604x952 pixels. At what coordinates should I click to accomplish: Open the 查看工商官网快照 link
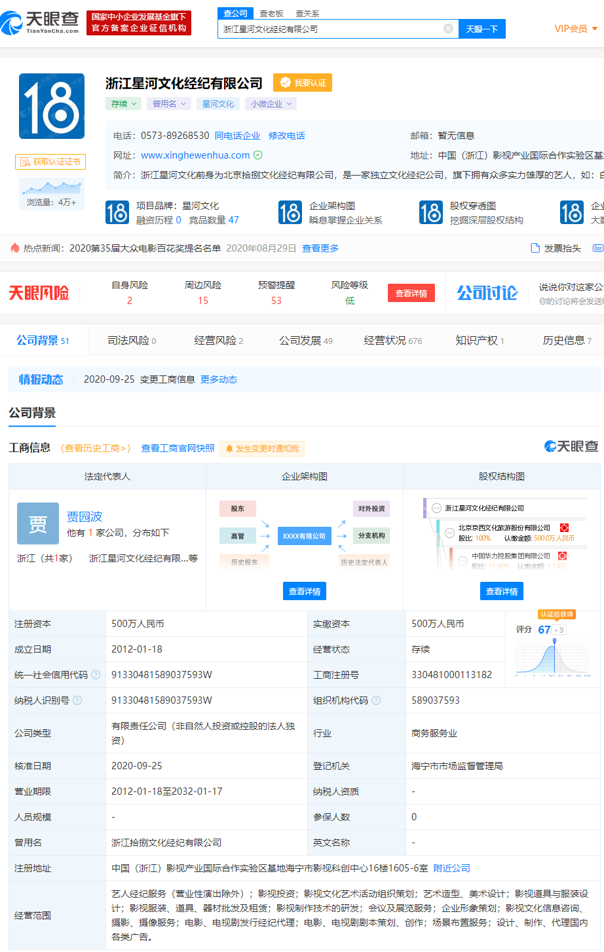click(178, 448)
